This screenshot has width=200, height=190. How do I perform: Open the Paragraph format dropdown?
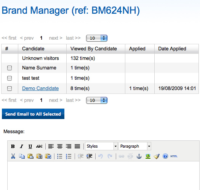[135, 146]
